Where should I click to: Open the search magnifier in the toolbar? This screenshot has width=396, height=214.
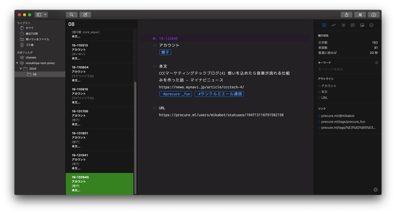[72, 15]
